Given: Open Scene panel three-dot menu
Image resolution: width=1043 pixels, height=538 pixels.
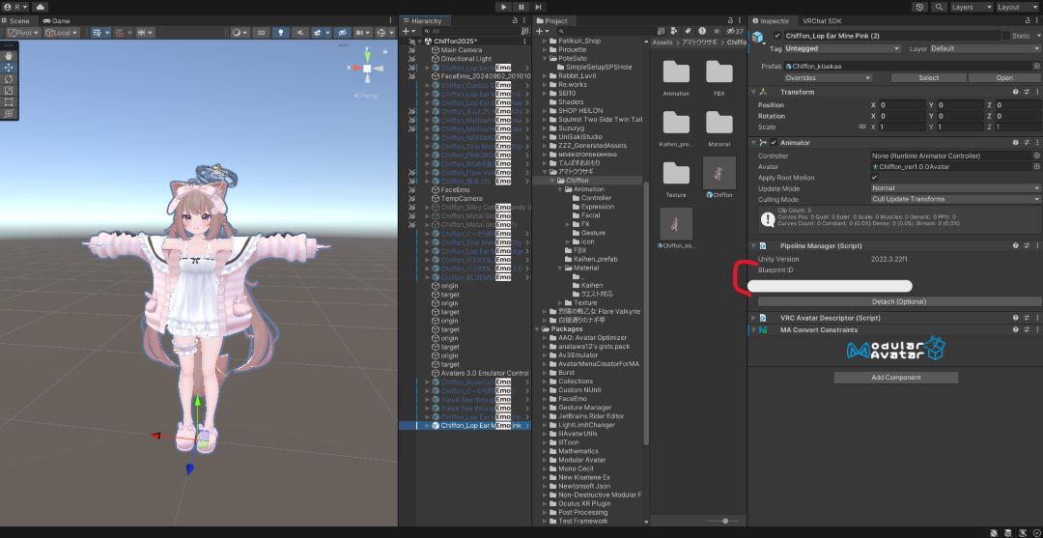Looking at the screenshot, I should coord(390,20).
